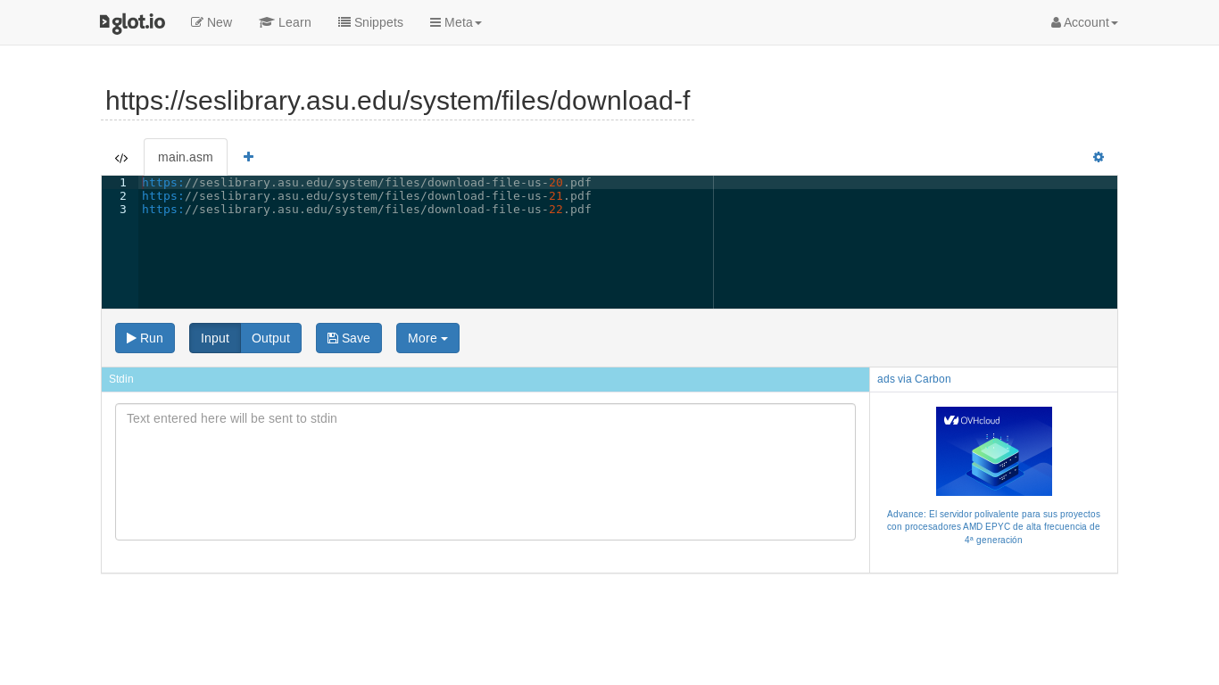
Task: Switch to the Input view
Action: (215, 338)
